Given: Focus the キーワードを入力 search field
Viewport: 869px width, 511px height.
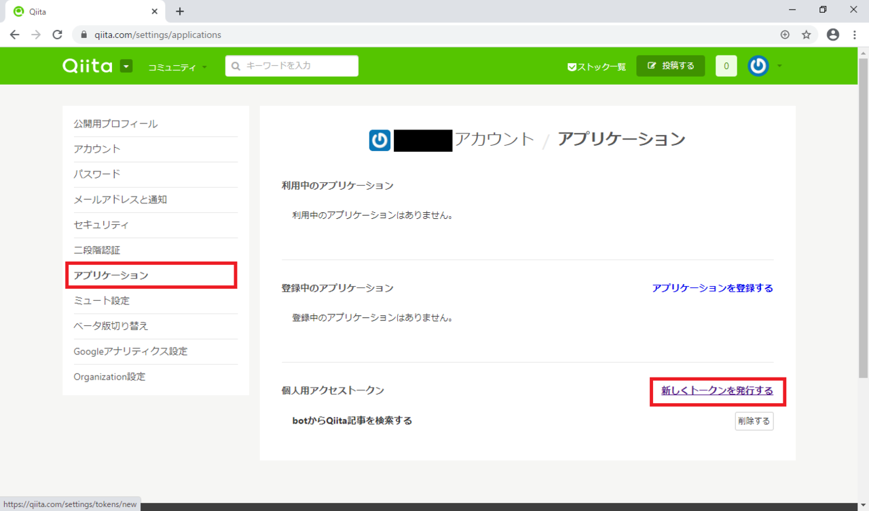Looking at the screenshot, I should pyautogui.click(x=292, y=66).
